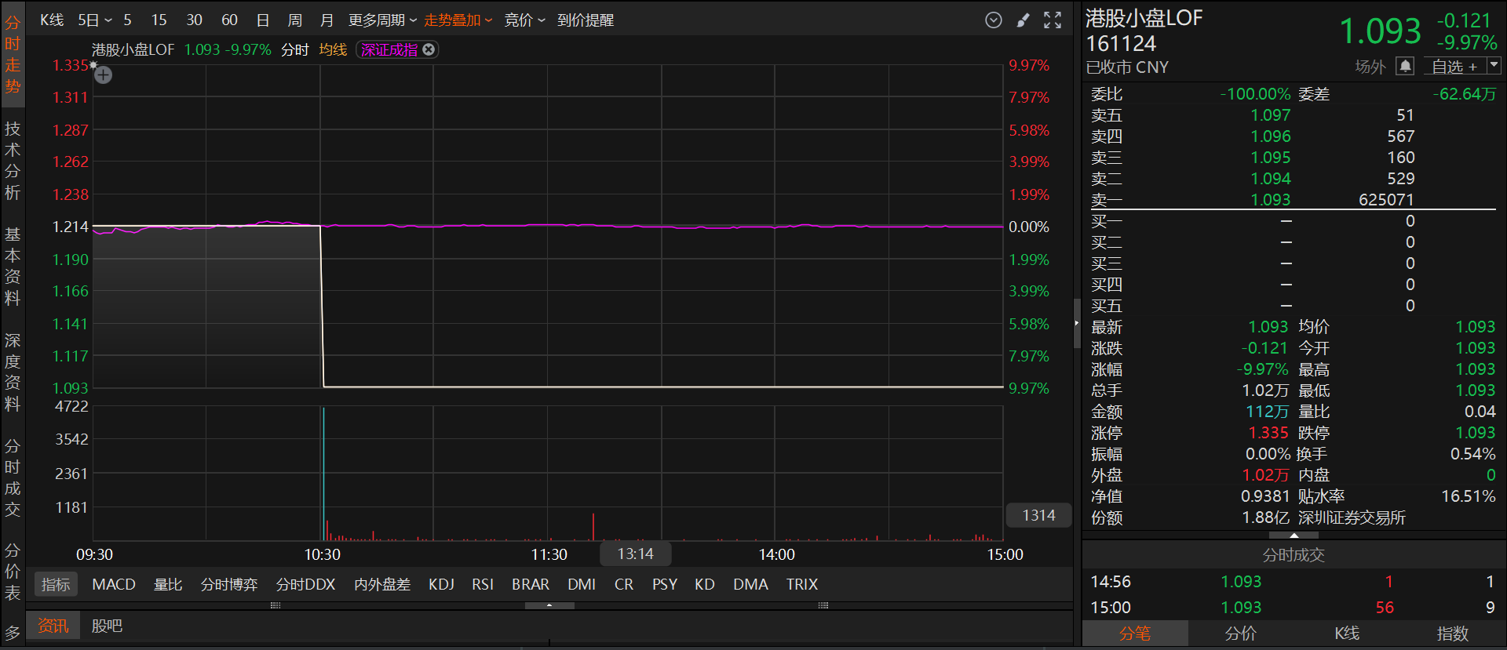Viewport: 1507px width, 650px height.
Task: Toggle the 均线 average line display
Action: click(x=333, y=49)
